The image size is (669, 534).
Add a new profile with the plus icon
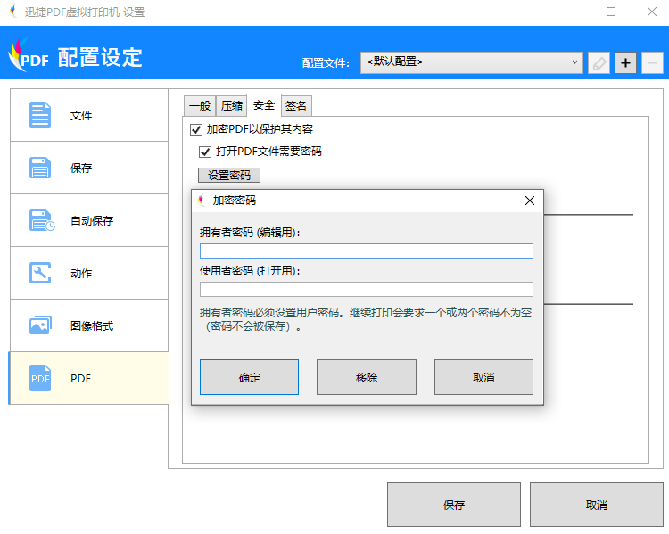[625, 63]
